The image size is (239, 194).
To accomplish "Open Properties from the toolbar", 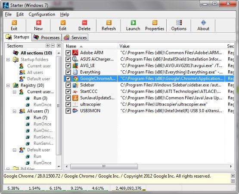I will [x=155, y=25].
